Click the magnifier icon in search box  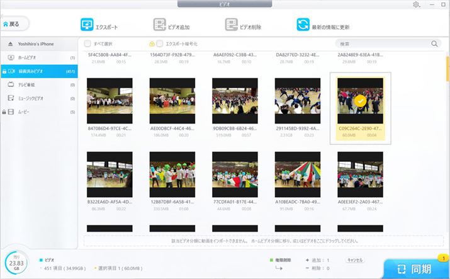pyautogui.click(x=434, y=44)
